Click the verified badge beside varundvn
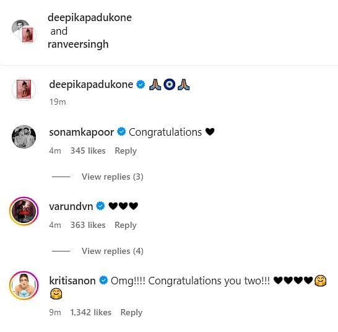338x332 pixels. (100, 206)
